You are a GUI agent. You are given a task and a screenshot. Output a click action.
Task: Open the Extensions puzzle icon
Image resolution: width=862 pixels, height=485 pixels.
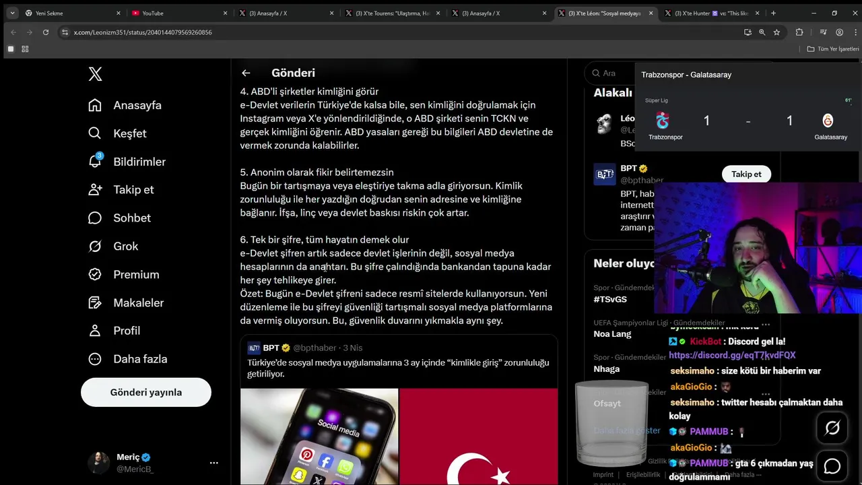(x=799, y=32)
